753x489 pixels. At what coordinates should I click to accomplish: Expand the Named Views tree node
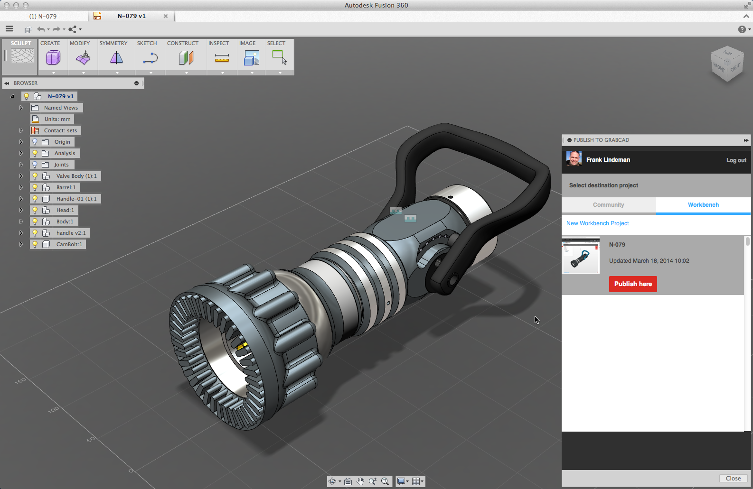point(21,108)
